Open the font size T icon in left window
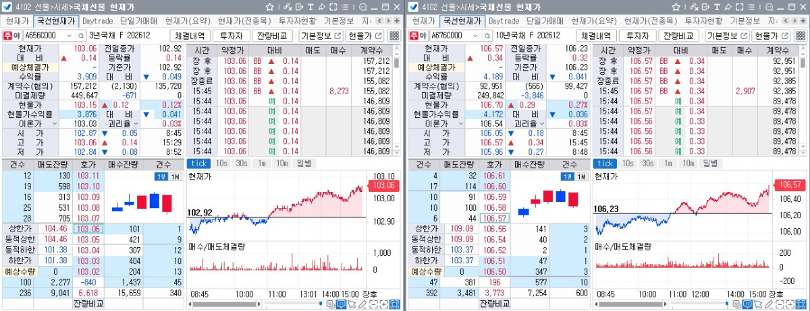This screenshot has height=311, width=810. click(x=310, y=7)
